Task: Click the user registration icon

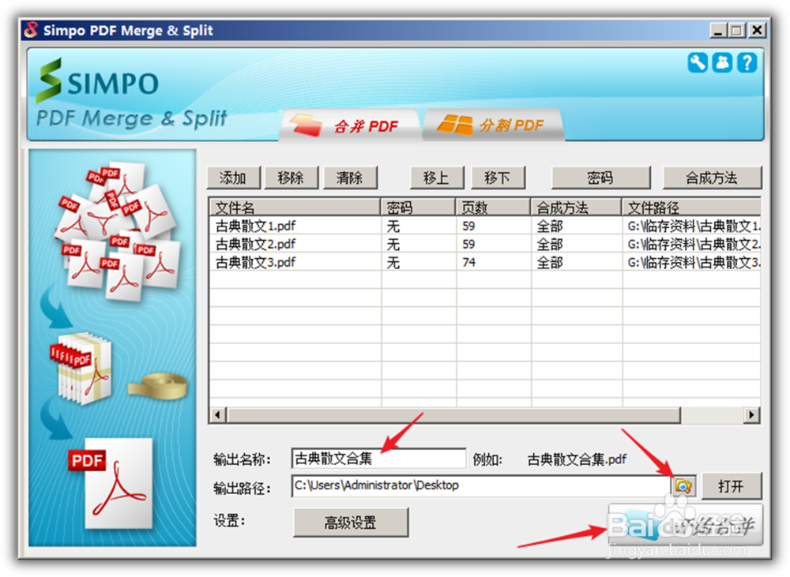Action: (723, 63)
